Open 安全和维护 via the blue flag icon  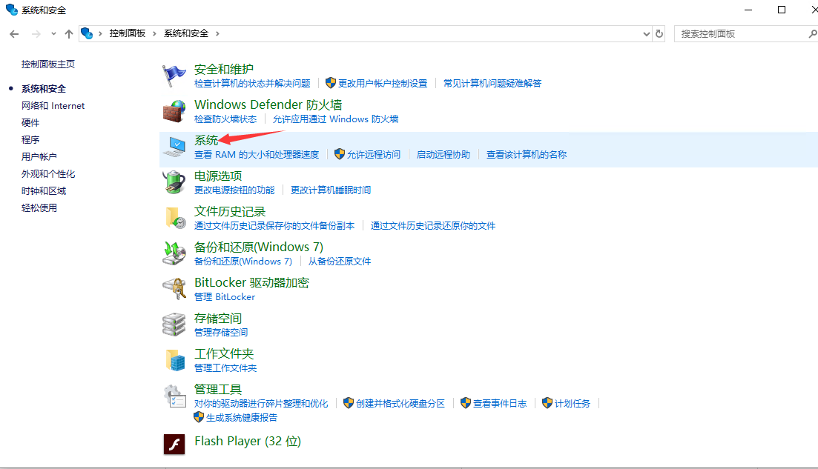pos(174,73)
